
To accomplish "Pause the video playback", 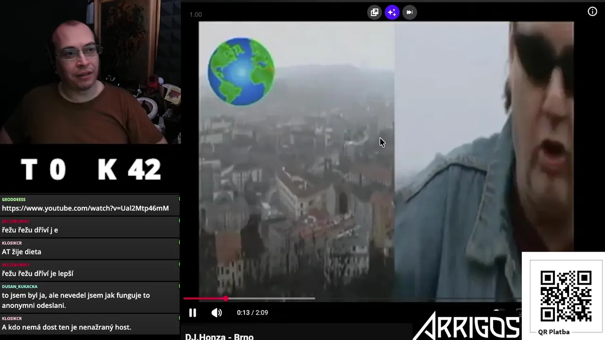I will coord(192,313).
